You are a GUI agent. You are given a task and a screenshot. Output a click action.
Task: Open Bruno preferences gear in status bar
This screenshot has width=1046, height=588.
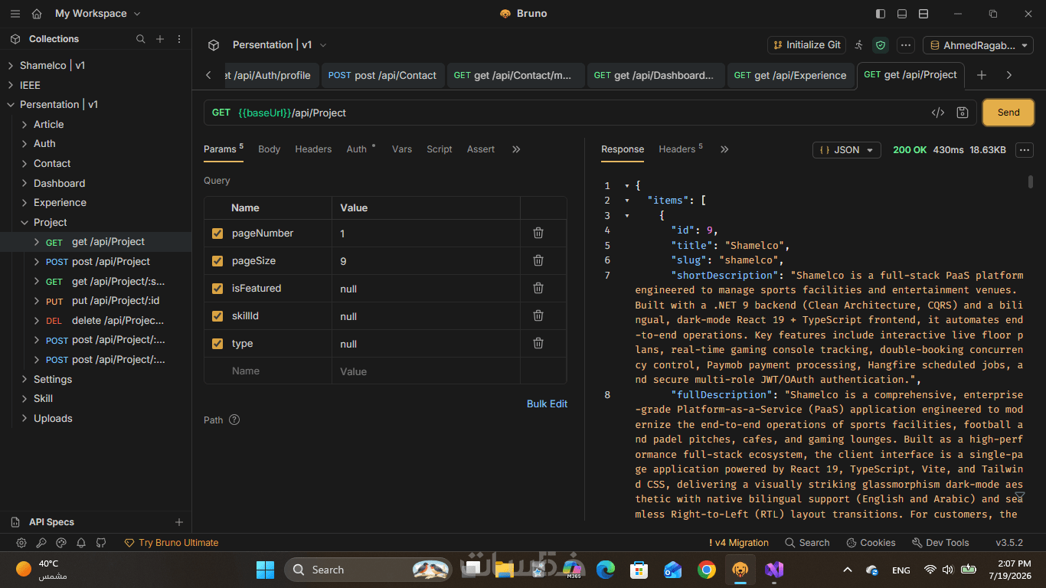[21, 543]
